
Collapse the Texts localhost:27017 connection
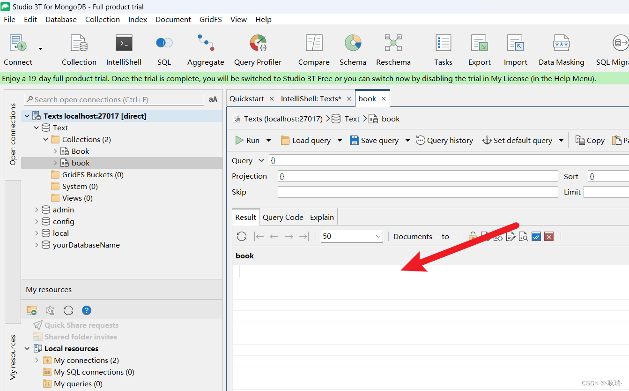coord(27,116)
